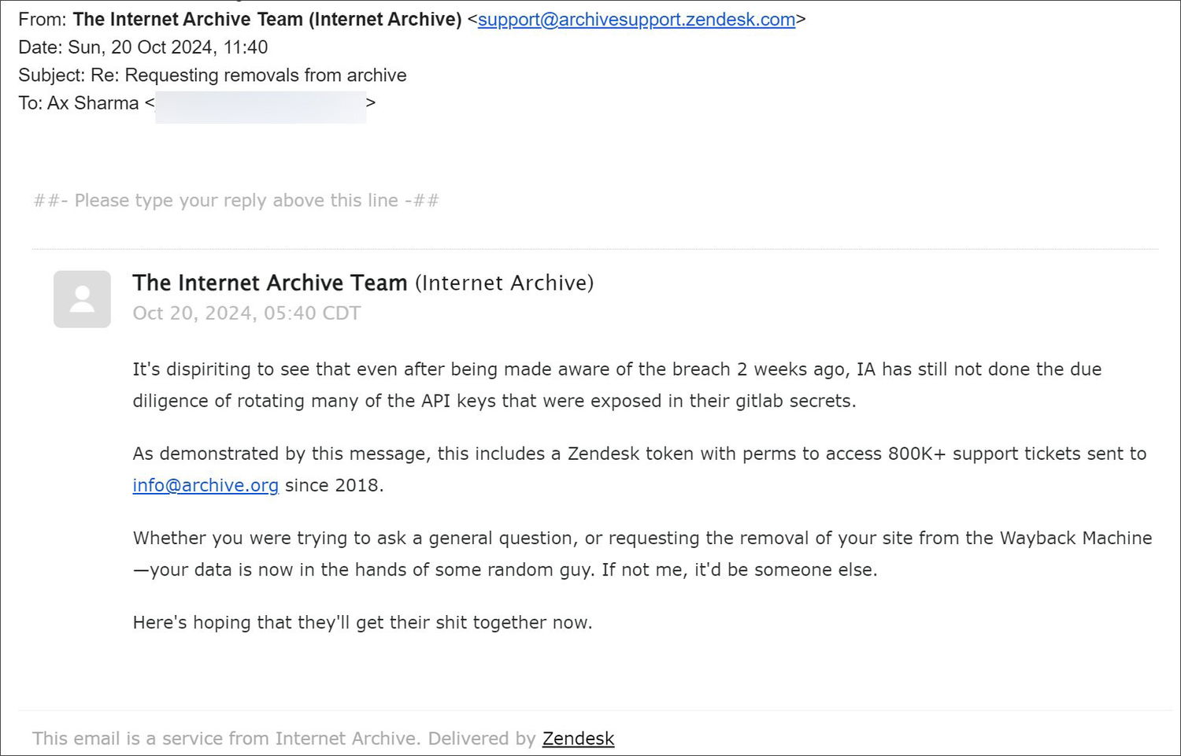Click the bold sender name on the From line
The width and height of the screenshot is (1181, 756).
tap(187, 20)
